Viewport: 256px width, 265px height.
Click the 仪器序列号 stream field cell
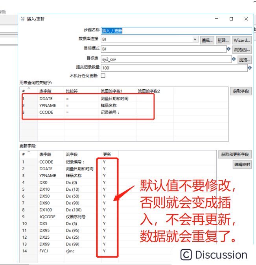click(76, 217)
